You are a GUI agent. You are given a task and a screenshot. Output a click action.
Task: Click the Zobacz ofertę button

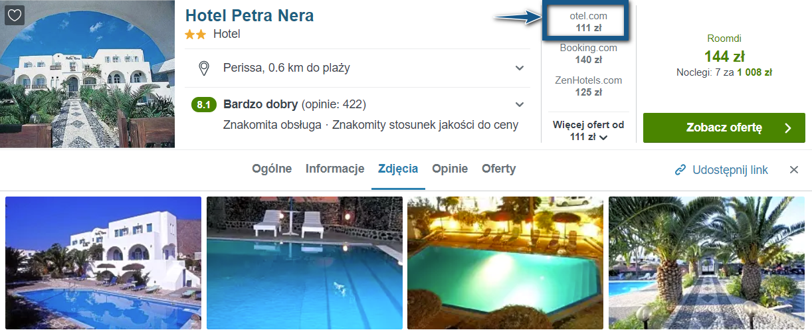click(724, 128)
